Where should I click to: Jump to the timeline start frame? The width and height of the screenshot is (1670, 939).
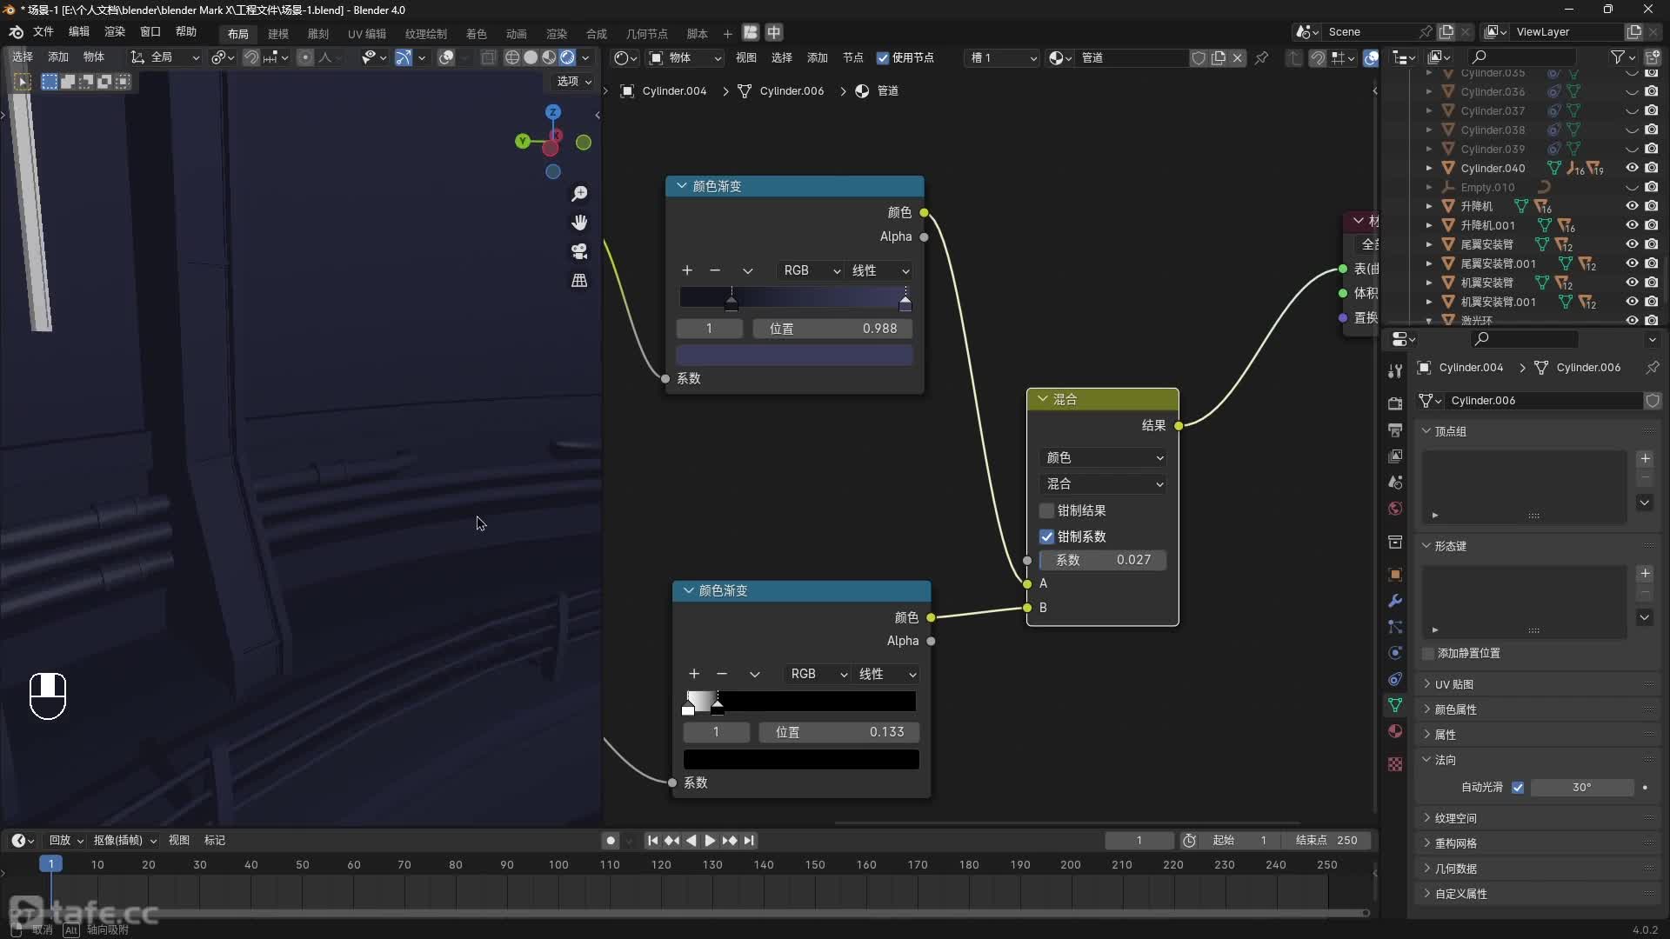tap(652, 841)
